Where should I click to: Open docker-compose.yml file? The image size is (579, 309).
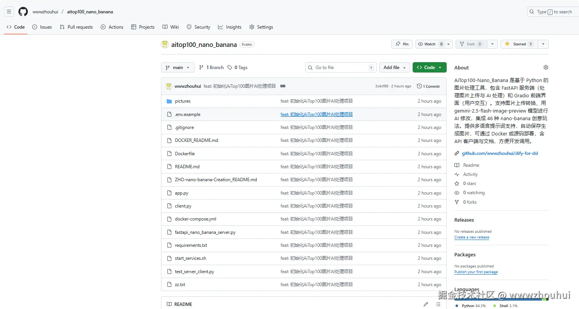coord(195,219)
